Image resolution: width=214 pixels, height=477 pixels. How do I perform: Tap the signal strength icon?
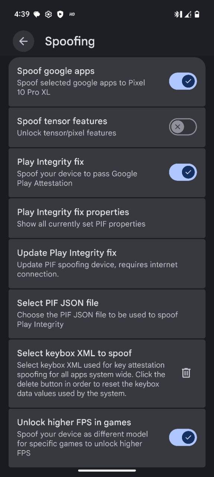[188, 15]
